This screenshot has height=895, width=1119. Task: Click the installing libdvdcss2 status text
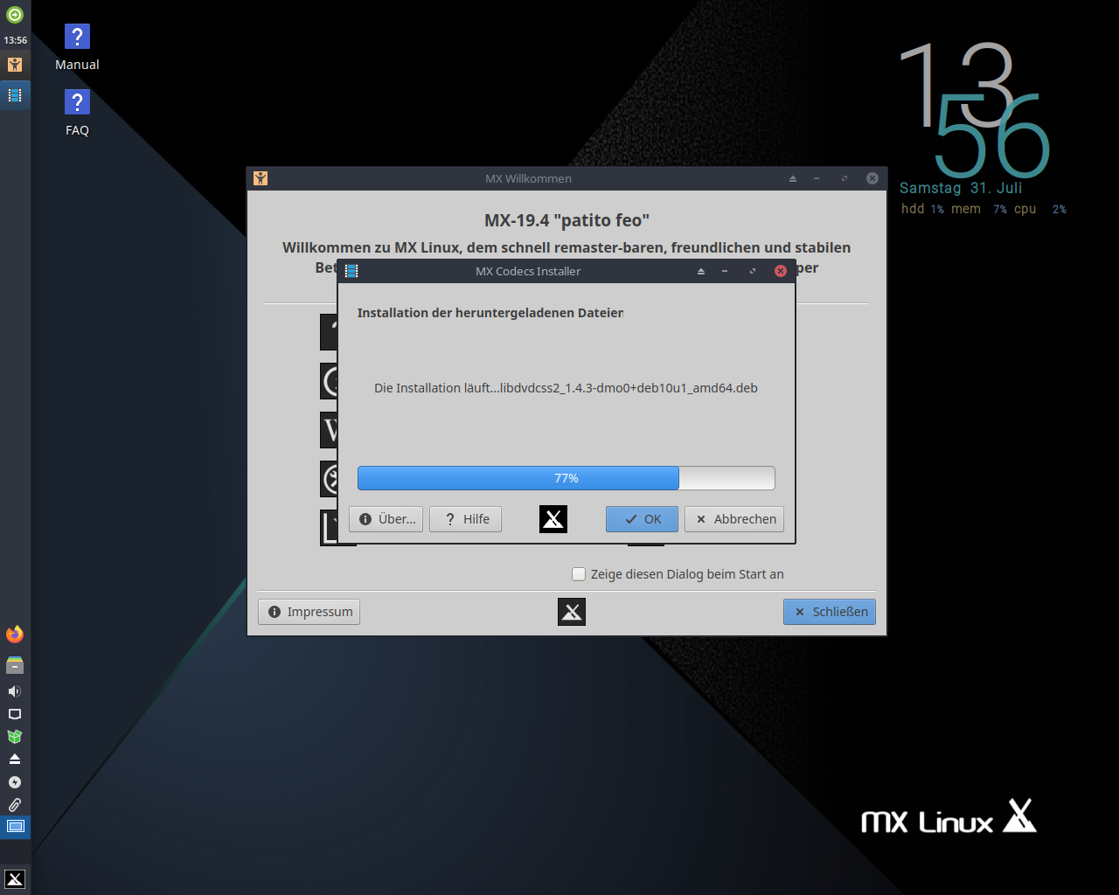(x=566, y=388)
